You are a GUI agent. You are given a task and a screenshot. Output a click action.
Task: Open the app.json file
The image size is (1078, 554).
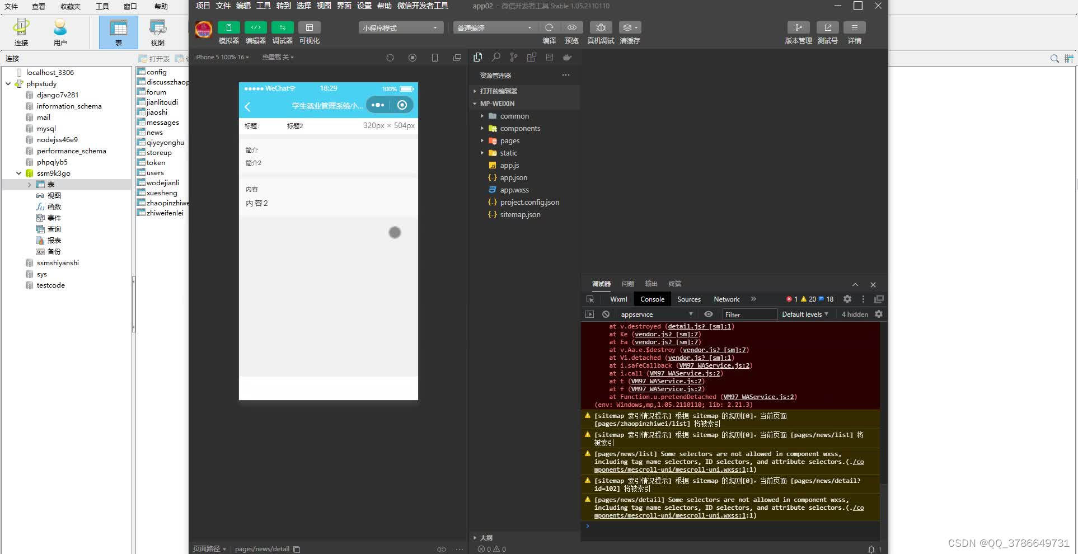click(513, 177)
